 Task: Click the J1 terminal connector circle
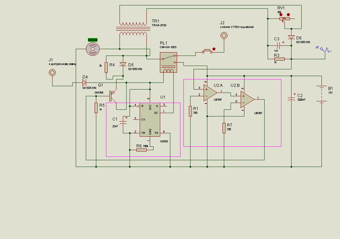point(52,72)
